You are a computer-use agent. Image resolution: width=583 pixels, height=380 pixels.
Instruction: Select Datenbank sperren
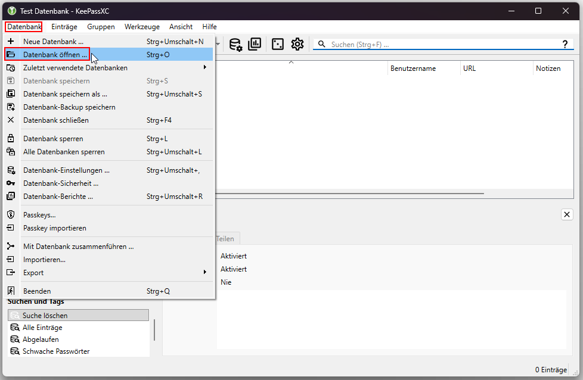pos(109,139)
